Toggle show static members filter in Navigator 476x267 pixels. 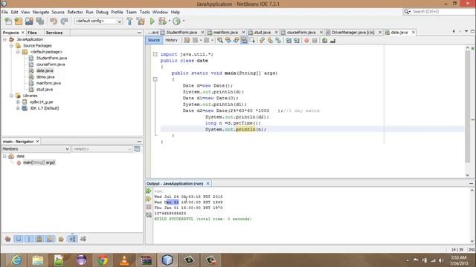(x=29, y=239)
